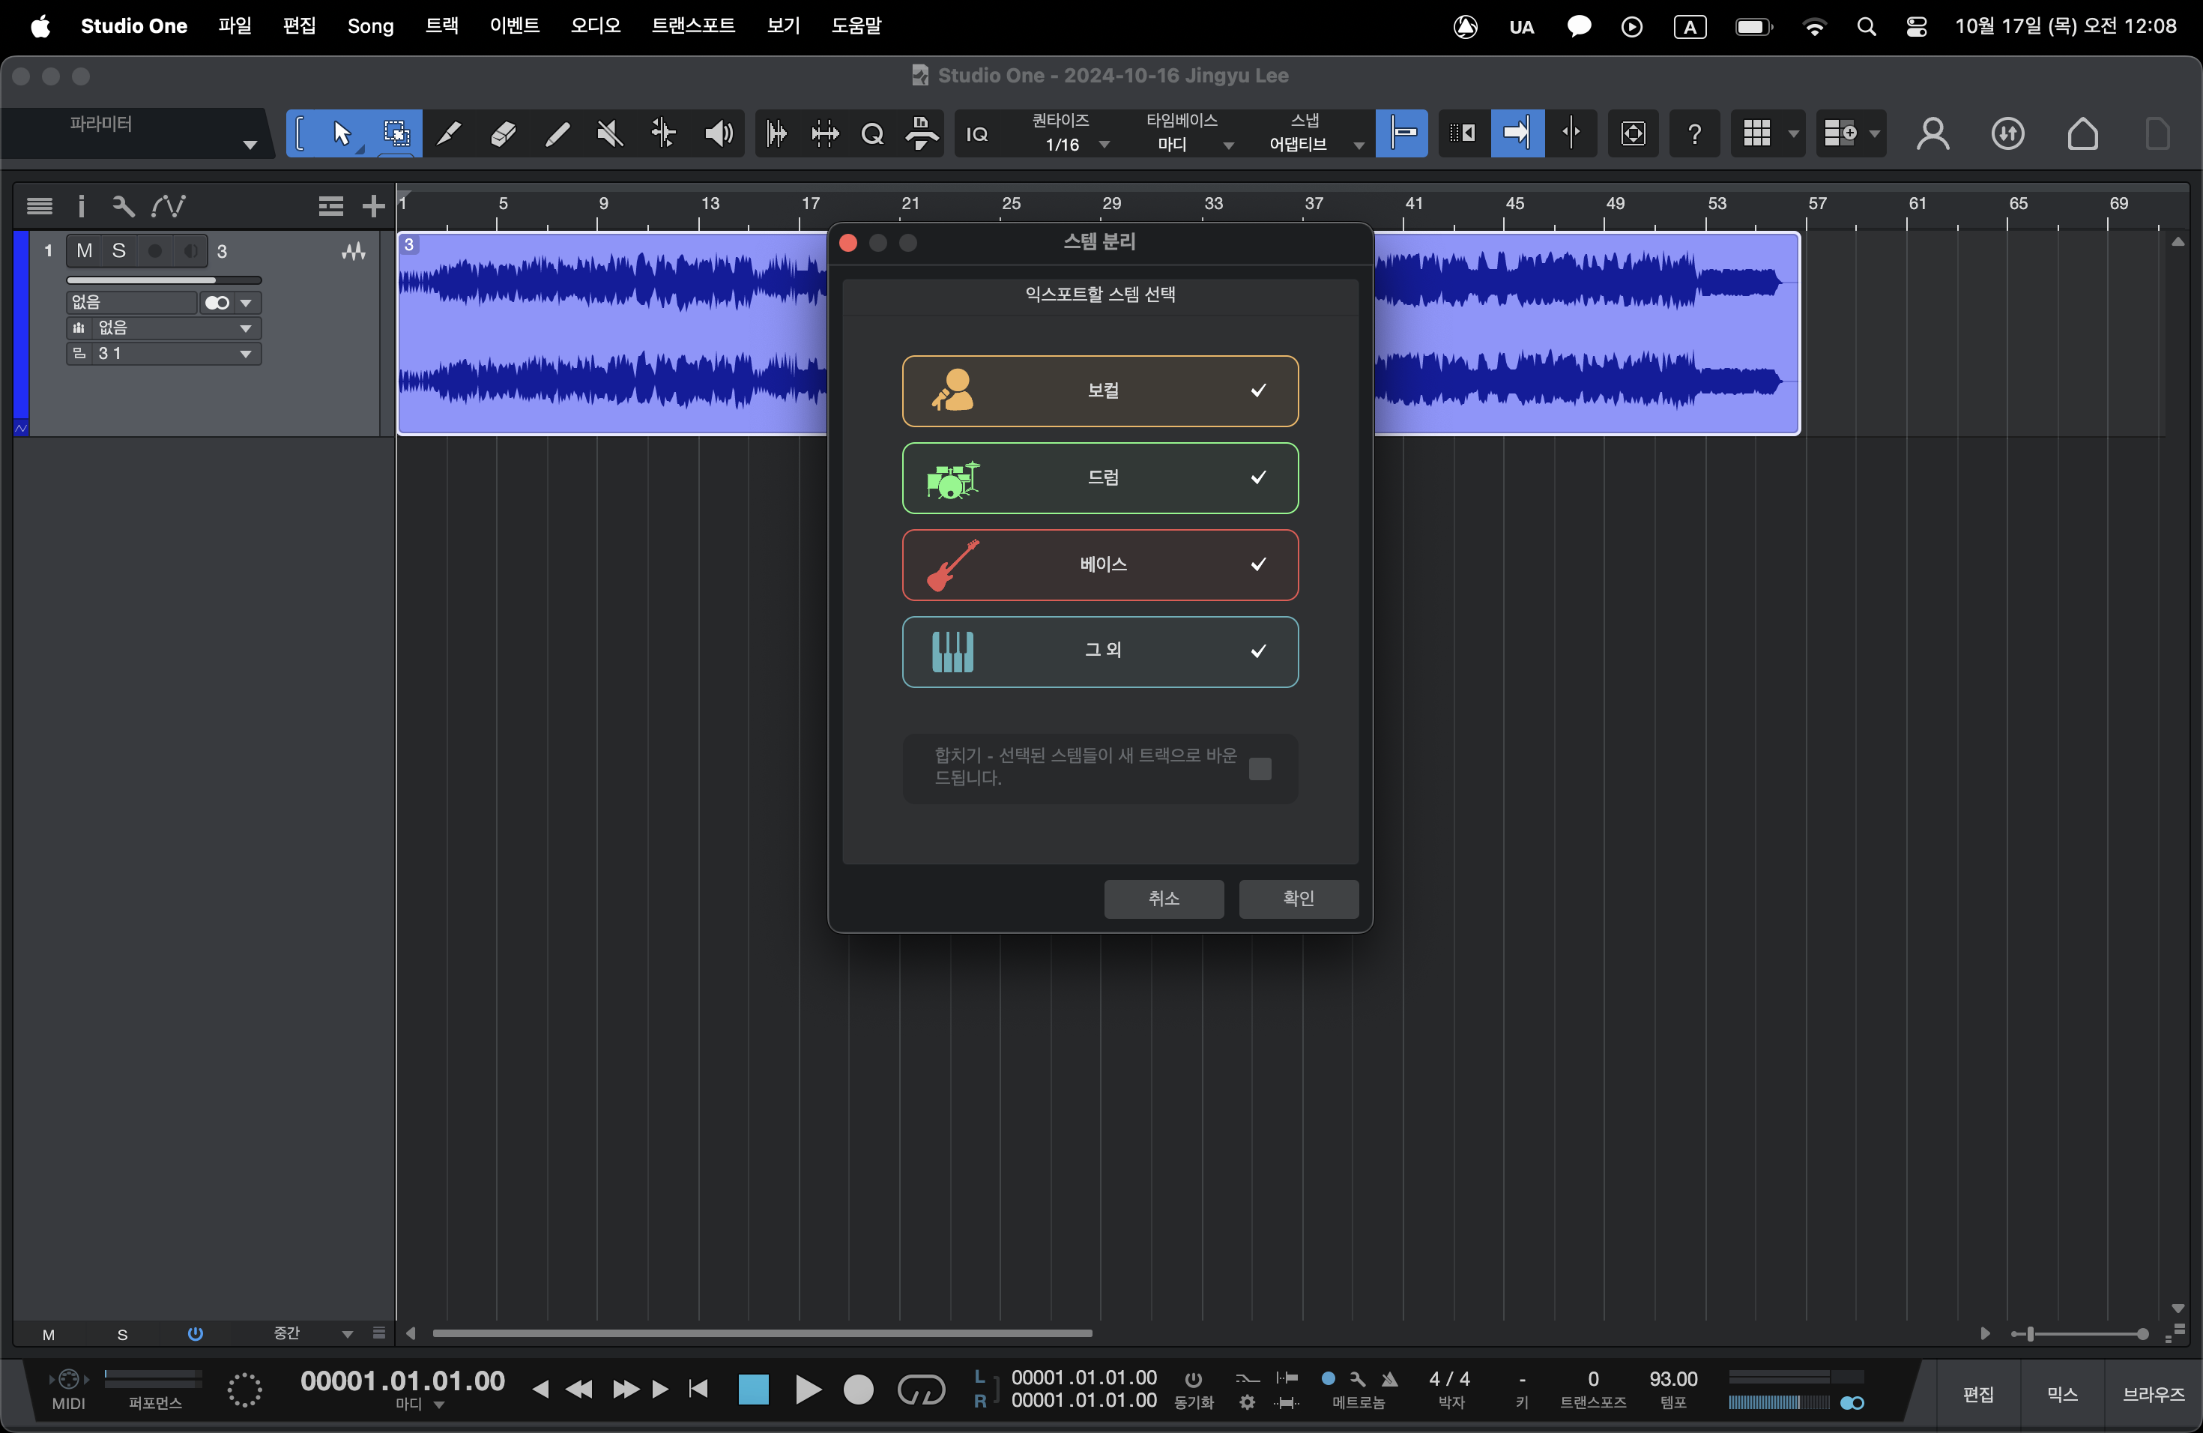The height and width of the screenshot is (1433, 2203).
Task: Open the user account icon
Action: pos(1932,134)
